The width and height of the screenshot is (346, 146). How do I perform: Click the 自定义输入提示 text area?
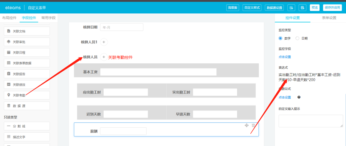(x=311, y=121)
